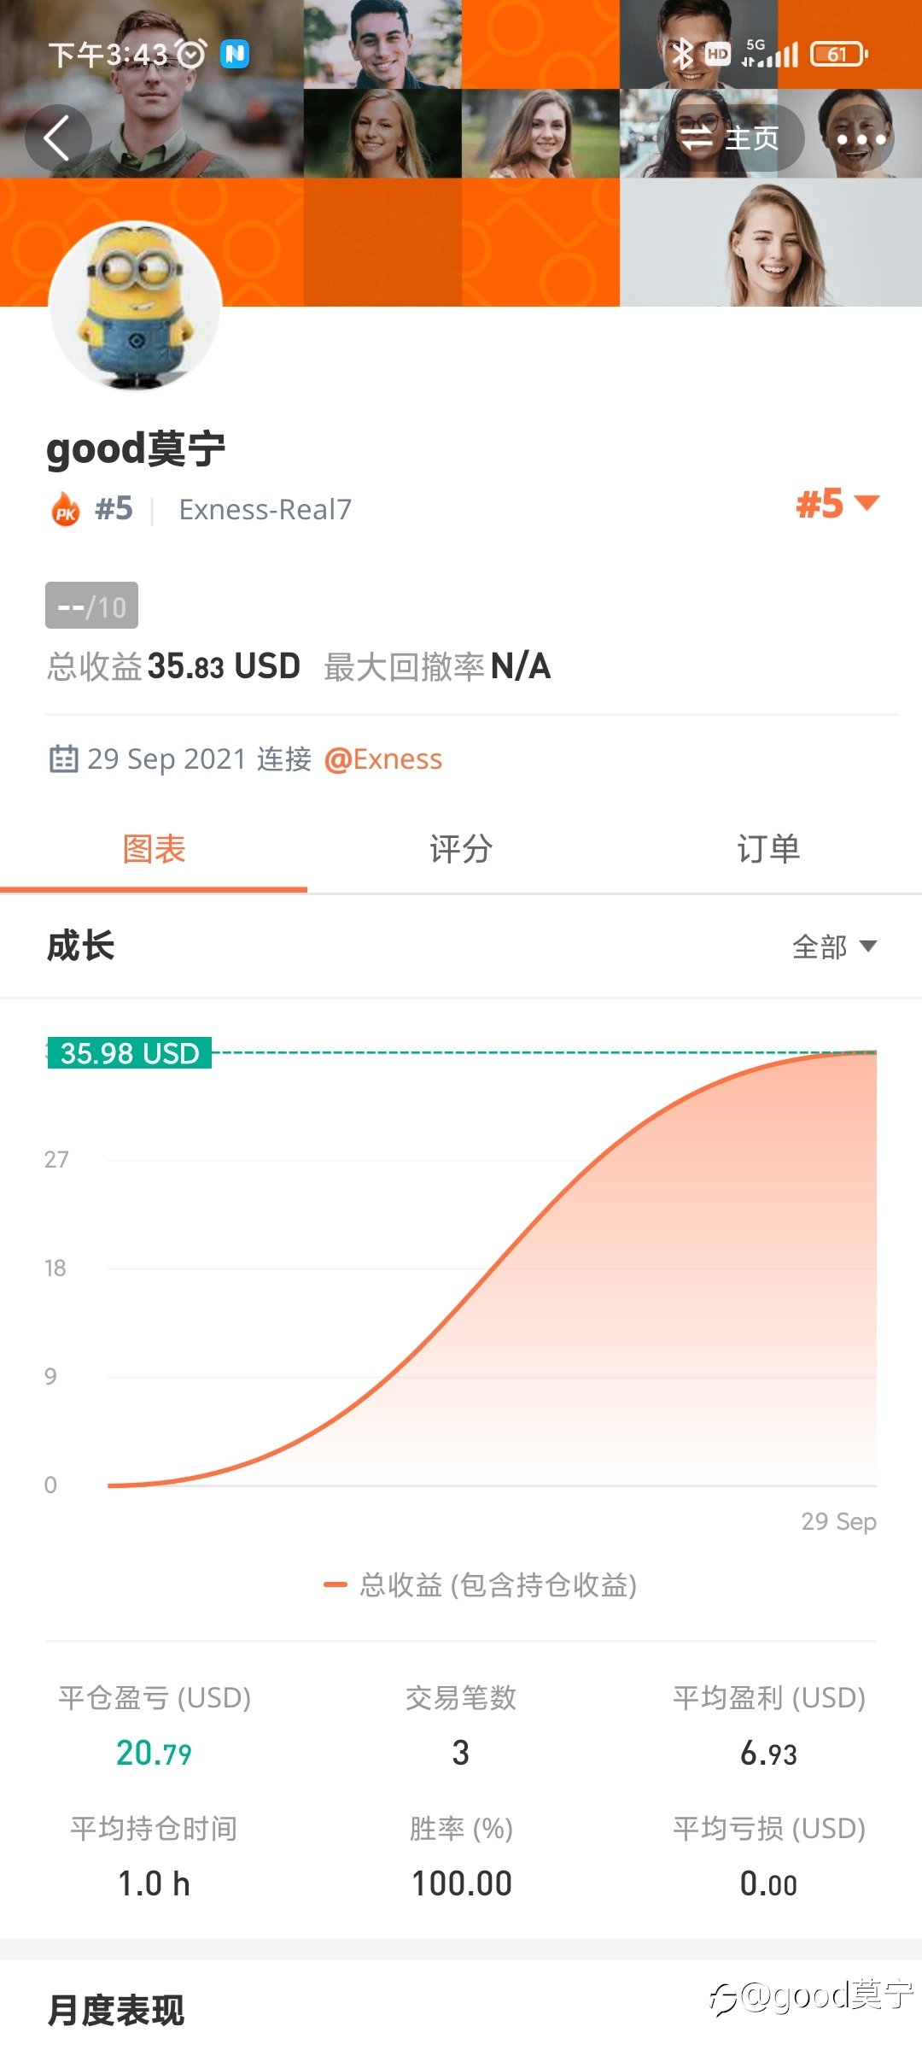
Task: Tap the PK flame badge icon
Action: coord(66,510)
